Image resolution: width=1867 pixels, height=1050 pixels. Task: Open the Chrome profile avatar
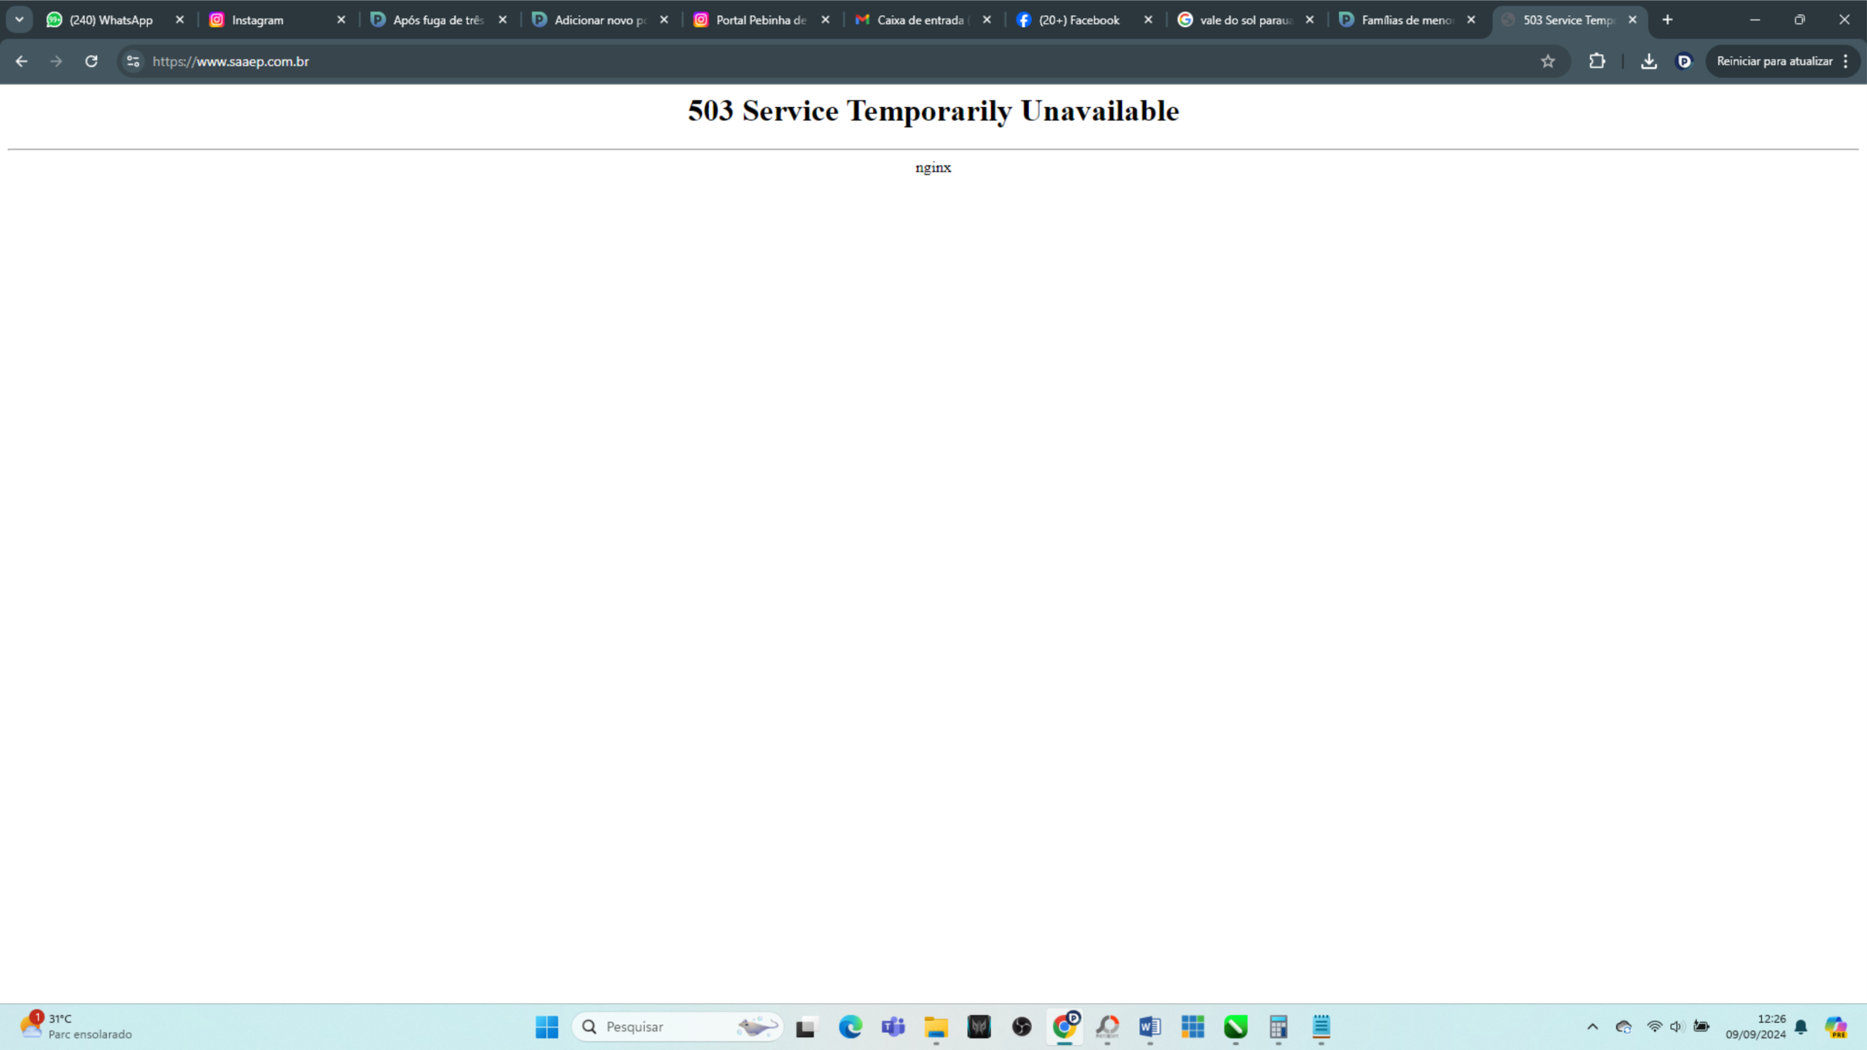[x=1684, y=61]
